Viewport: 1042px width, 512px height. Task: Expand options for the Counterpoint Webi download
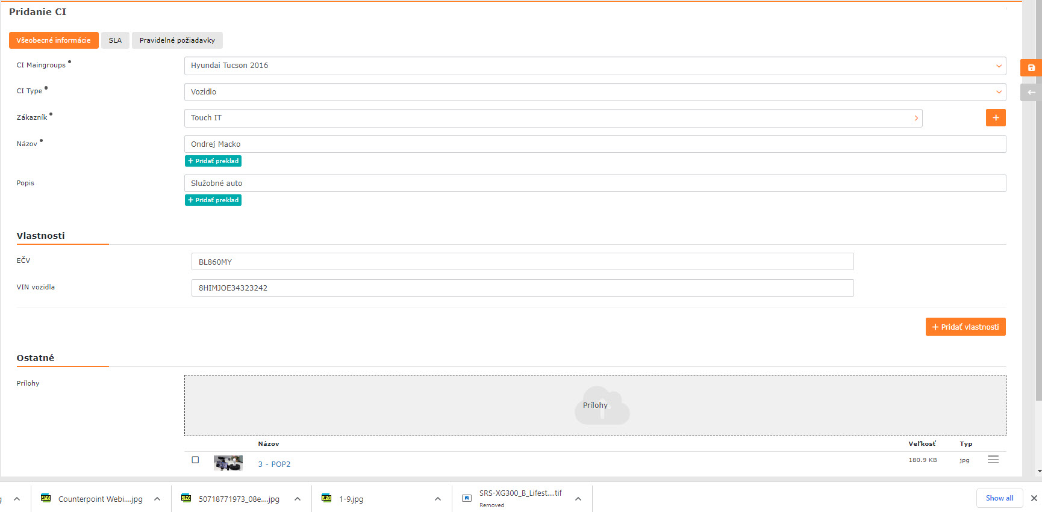coord(157,499)
